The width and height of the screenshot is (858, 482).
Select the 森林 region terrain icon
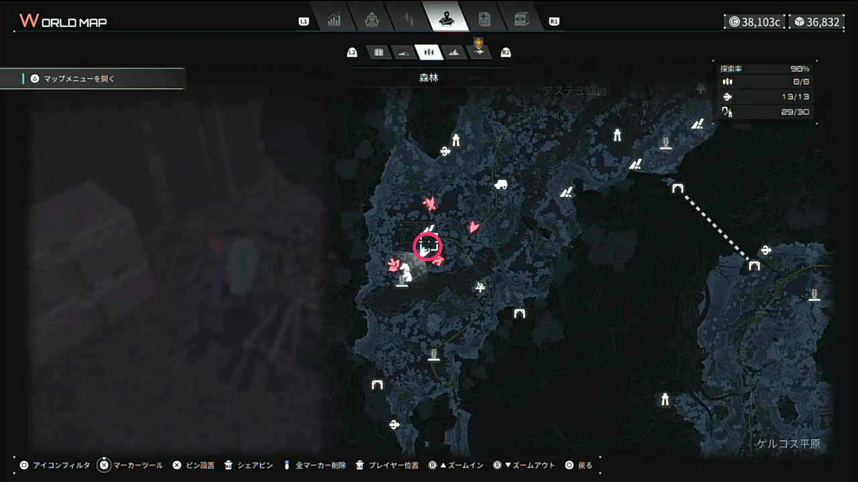428,52
